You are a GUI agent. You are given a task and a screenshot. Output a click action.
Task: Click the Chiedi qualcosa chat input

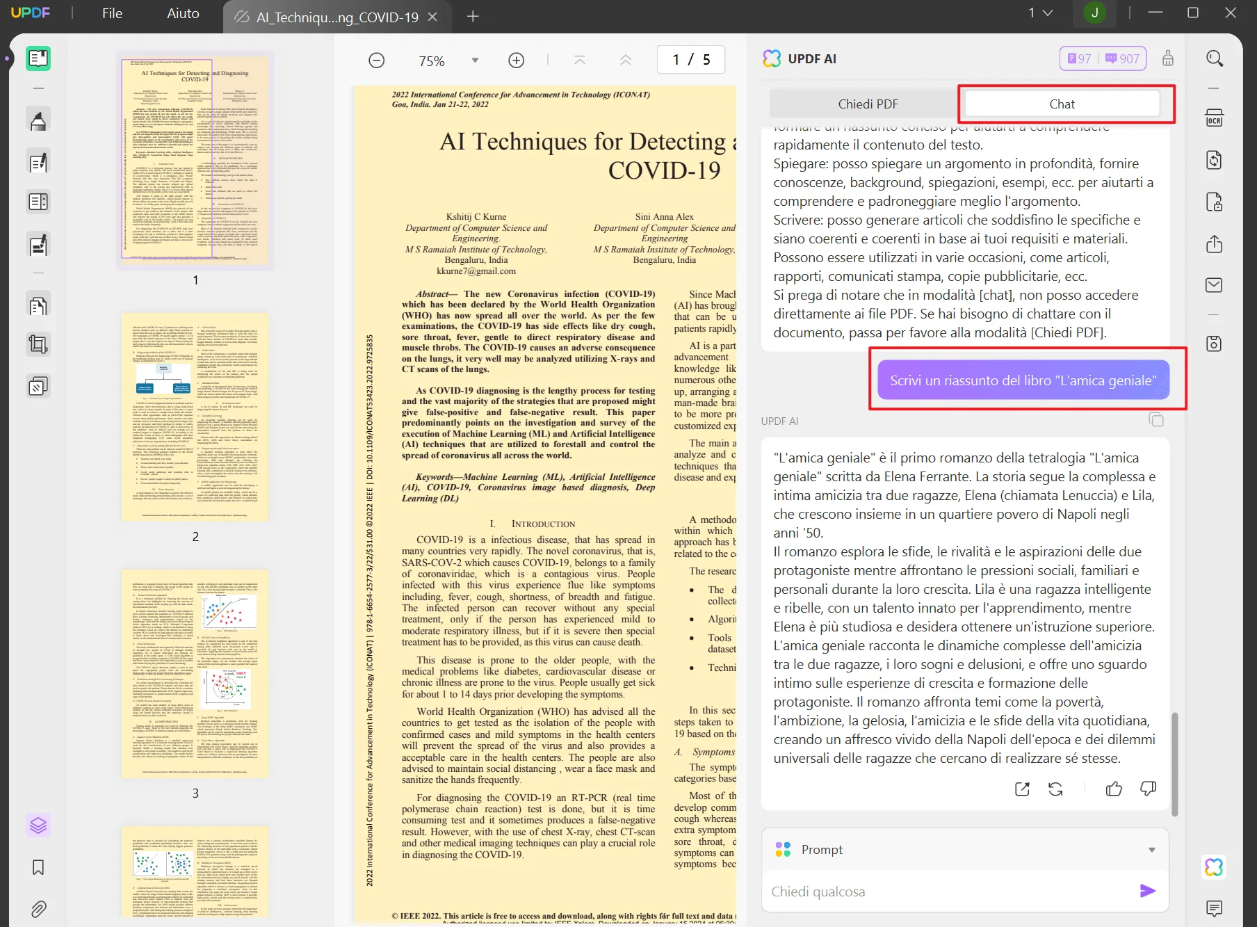click(949, 892)
